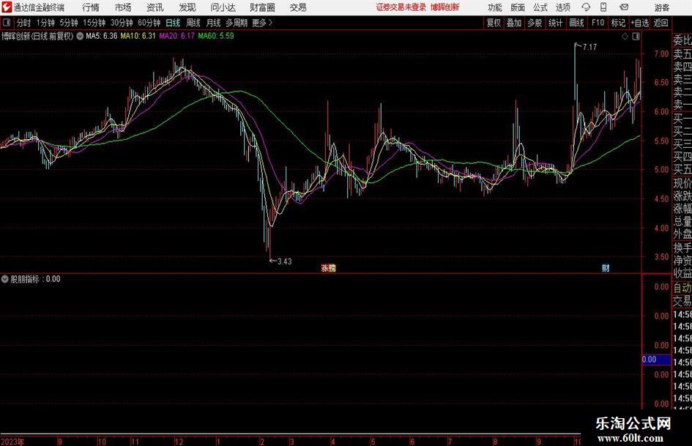Open the 资讯 menu
The height and width of the screenshot is (446, 692).
(155, 7)
